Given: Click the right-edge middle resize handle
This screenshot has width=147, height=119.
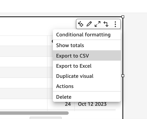Looking at the screenshot, I should pos(123,76).
